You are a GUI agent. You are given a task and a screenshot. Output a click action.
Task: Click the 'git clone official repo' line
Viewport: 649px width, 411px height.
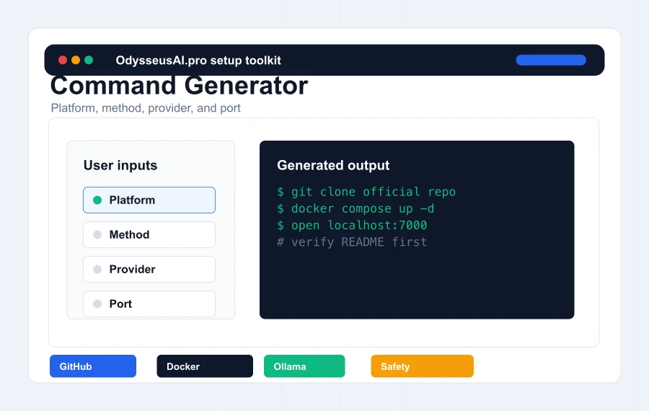(x=366, y=192)
